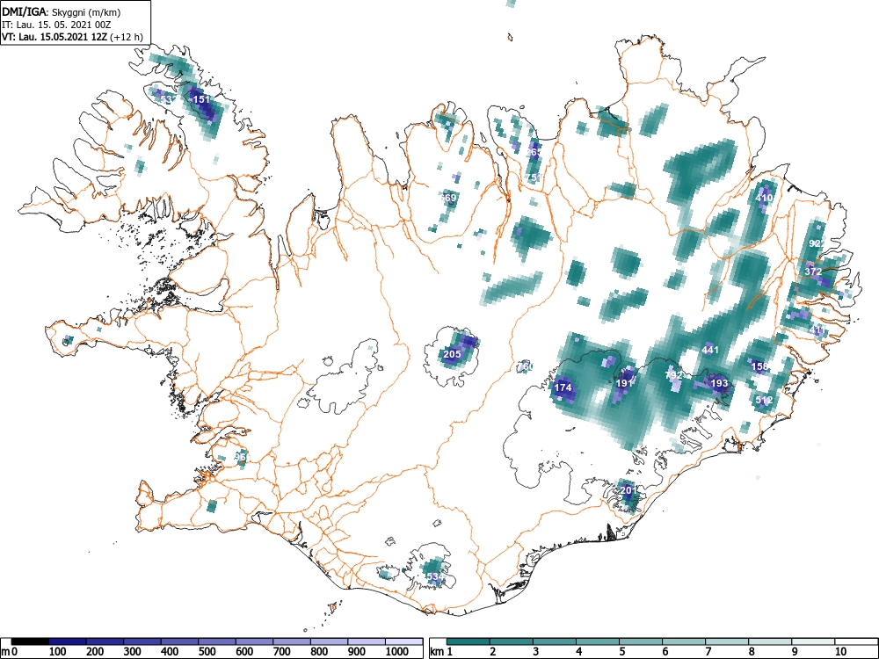
Task: Click the '158' visibility label
Action: (759, 366)
